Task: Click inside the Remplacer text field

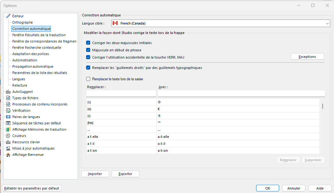Action: (121, 93)
